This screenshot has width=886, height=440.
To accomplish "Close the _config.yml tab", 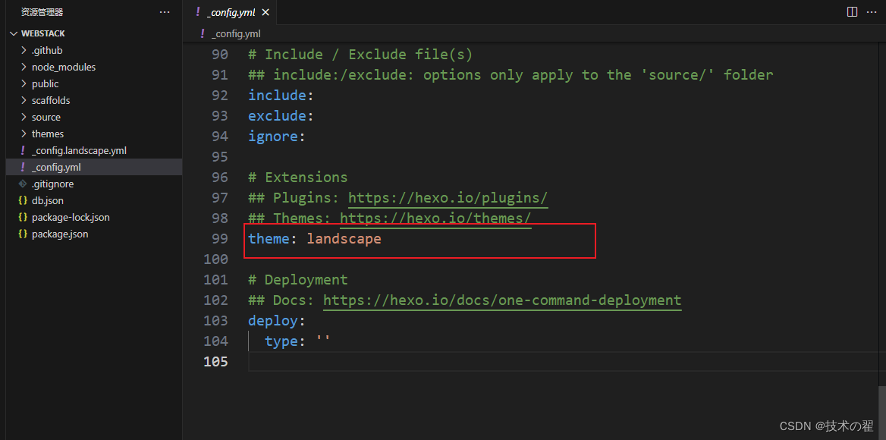I will click(265, 12).
